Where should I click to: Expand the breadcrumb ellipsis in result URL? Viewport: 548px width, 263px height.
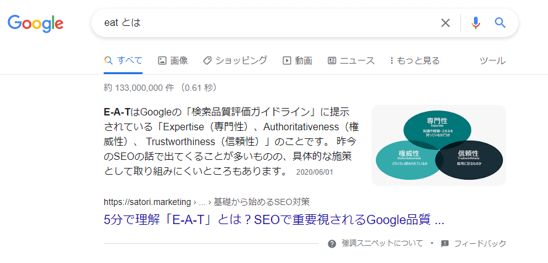[x=202, y=202]
